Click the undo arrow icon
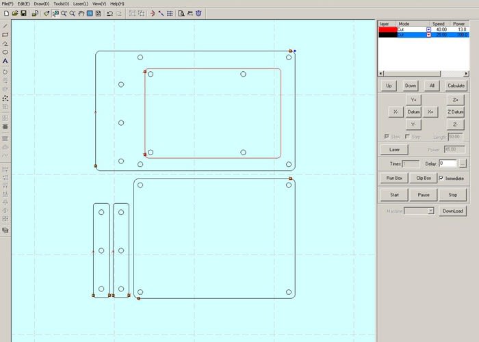This screenshot has height=342, width=479. click(x=110, y=14)
